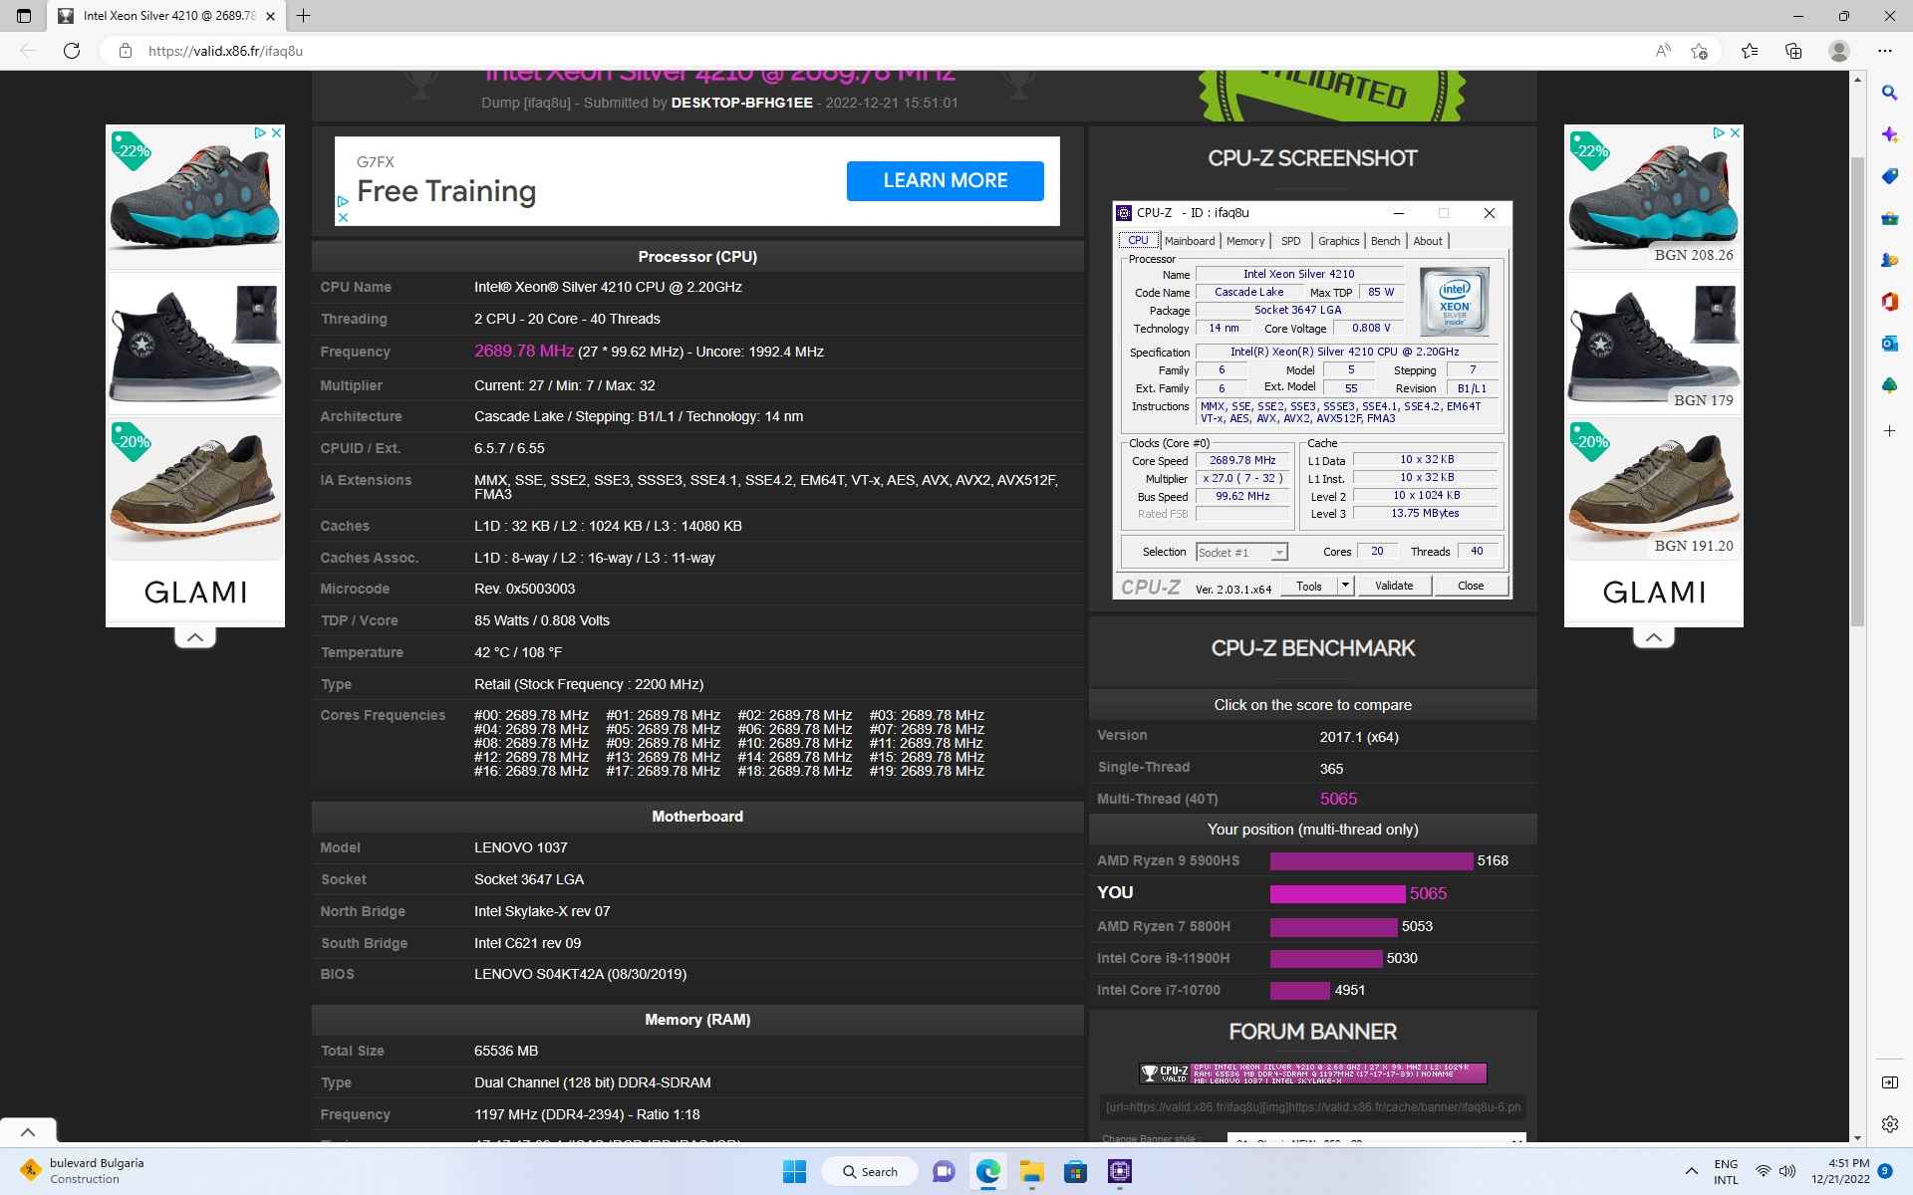Open taskbar Search box
The height and width of the screenshot is (1195, 1913).
coord(870,1171)
